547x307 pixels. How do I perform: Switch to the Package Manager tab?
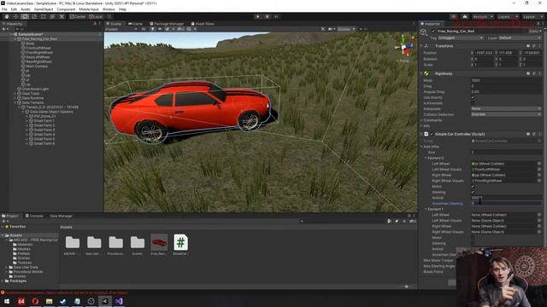click(x=167, y=24)
